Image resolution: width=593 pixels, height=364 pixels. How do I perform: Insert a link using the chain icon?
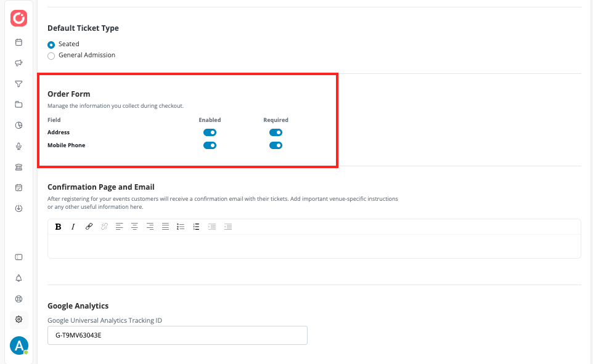tap(89, 227)
